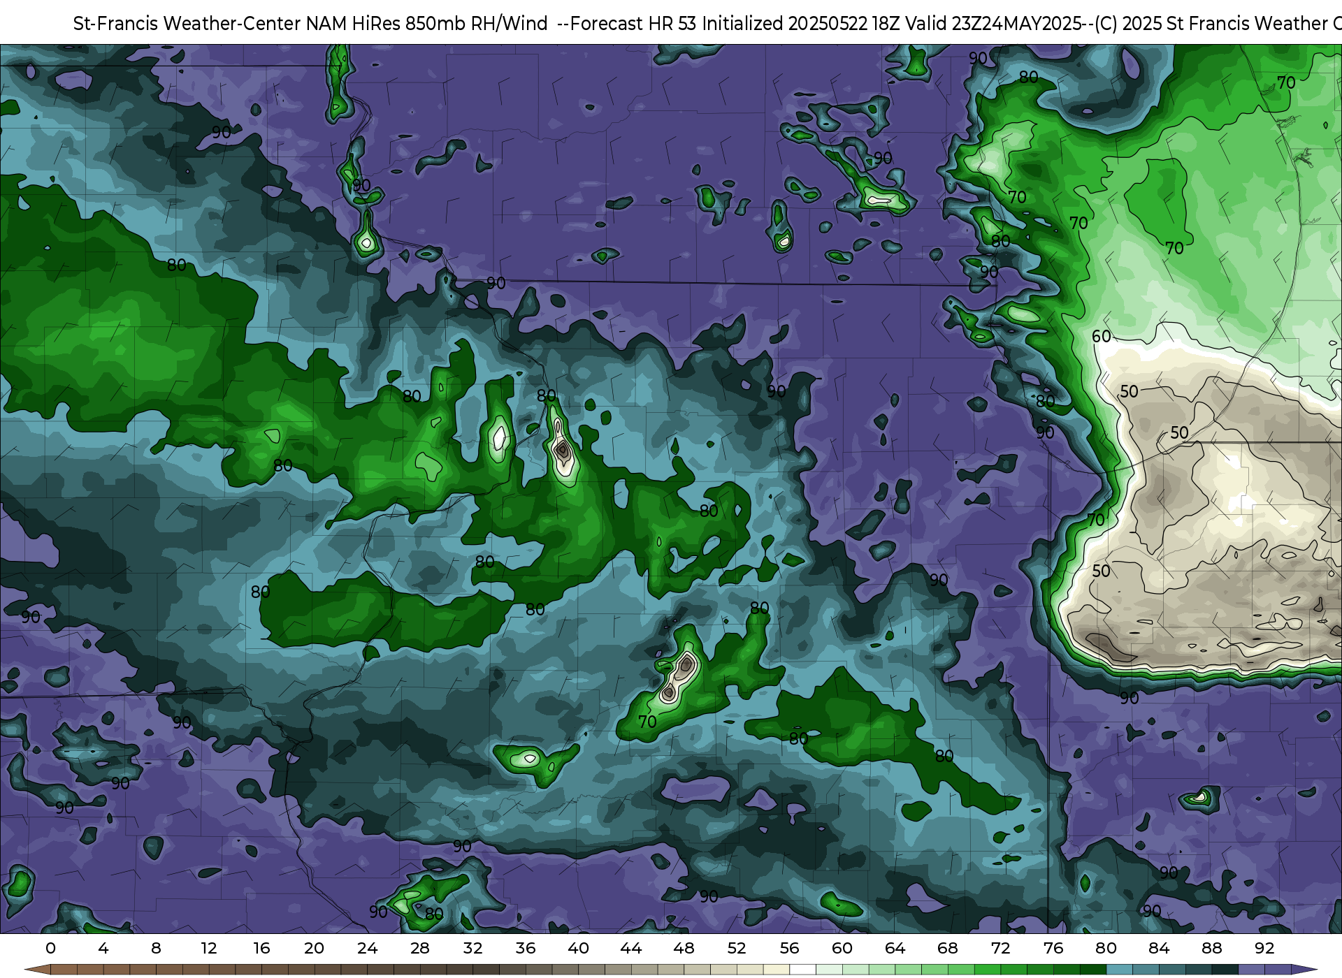Click the colorbar tick label "92"
This screenshot has width=1342, height=978.
(x=1264, y=948)
